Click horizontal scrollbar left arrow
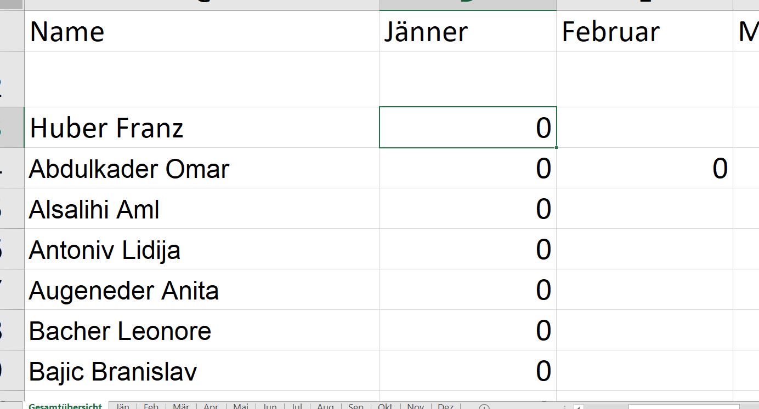 coord(578,407)
